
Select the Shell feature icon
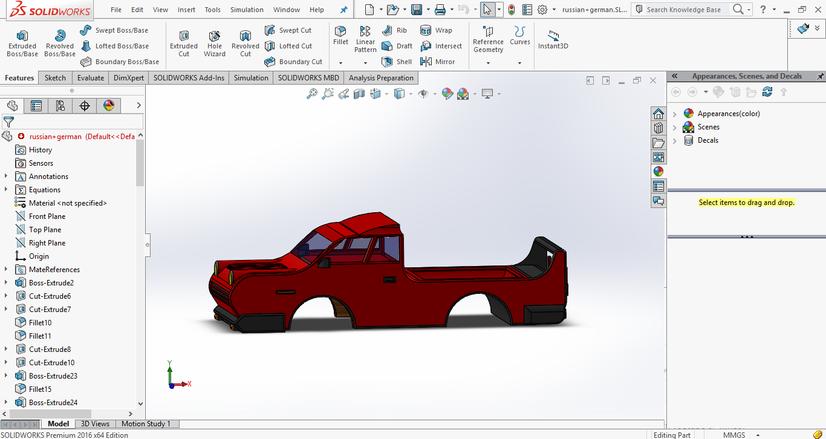[397, 62]
